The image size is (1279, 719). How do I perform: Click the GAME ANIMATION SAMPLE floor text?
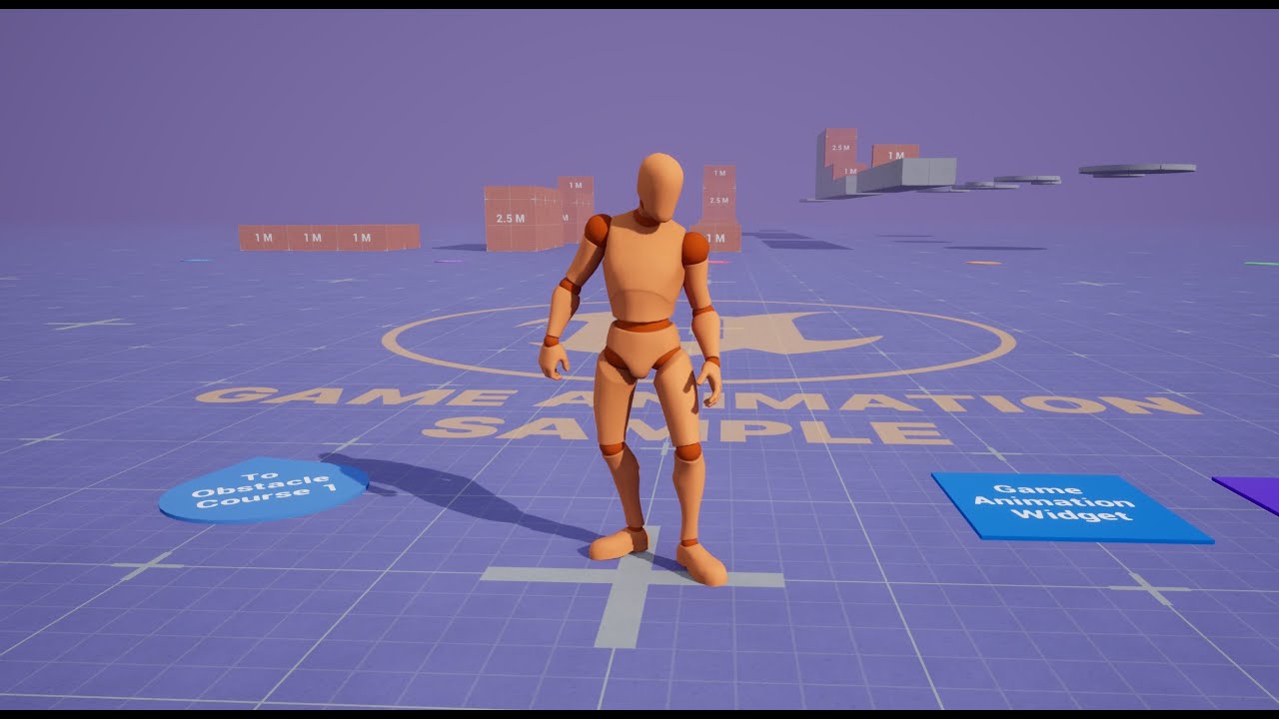point(697,413)
